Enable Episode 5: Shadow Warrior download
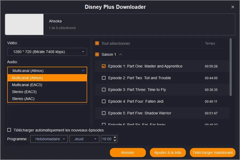Screen dimensions: 240x160 103,113
